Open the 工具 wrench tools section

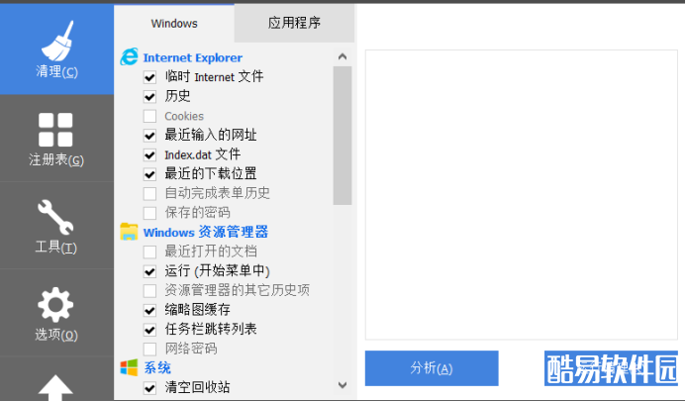56,225
